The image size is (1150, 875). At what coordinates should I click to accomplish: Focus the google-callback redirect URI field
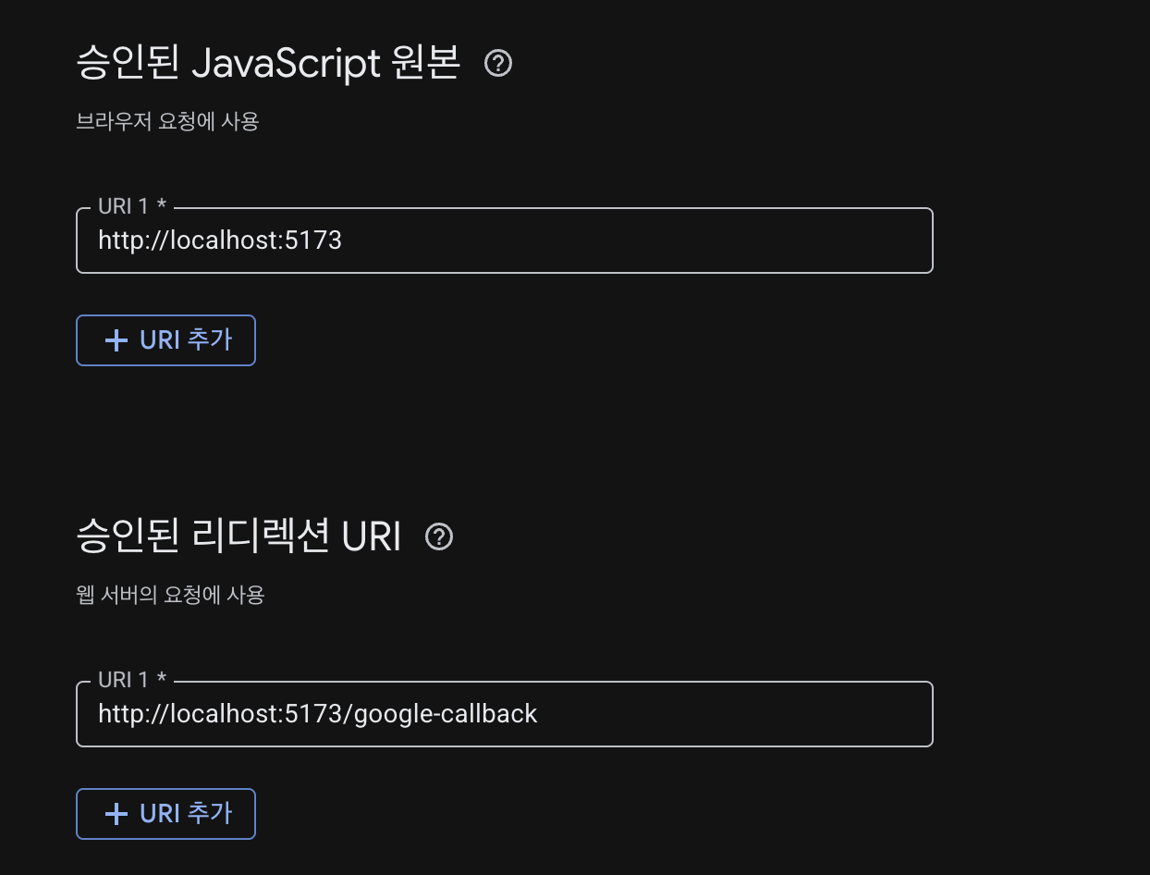click(504, 715)
